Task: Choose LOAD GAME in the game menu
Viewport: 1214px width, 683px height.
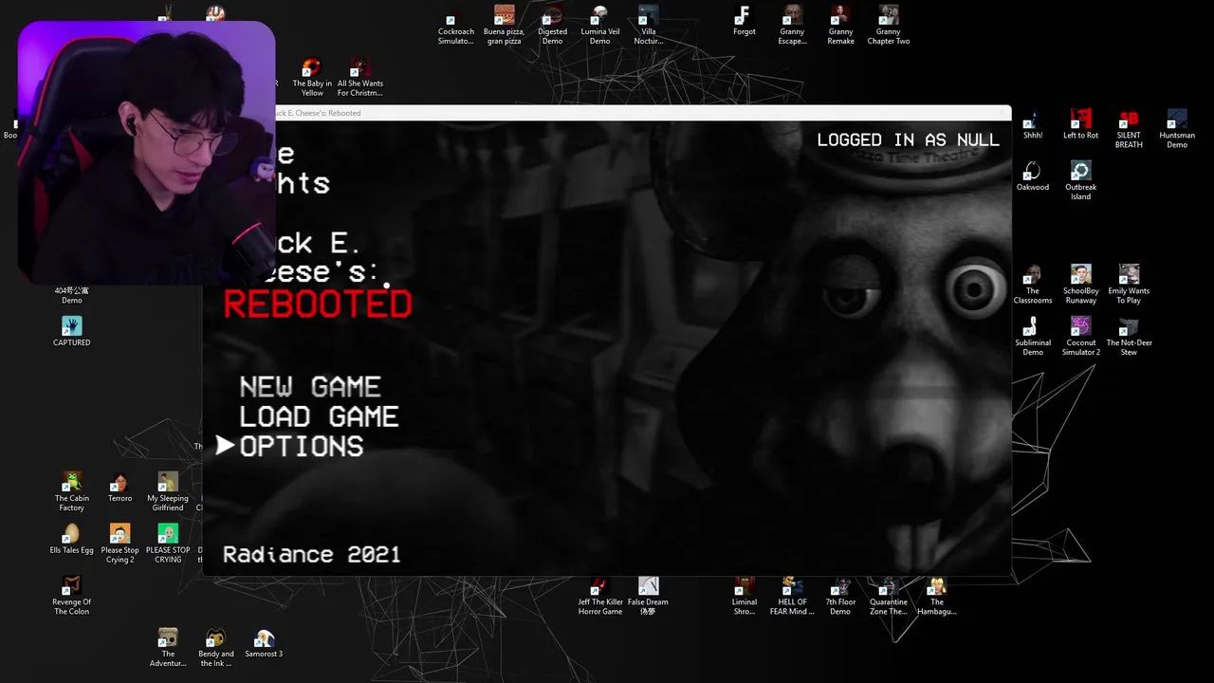Action: coord(319,416)
